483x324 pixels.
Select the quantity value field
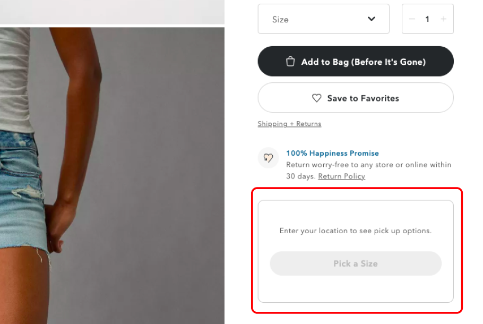pyautogui.click(x=427, y=19)
